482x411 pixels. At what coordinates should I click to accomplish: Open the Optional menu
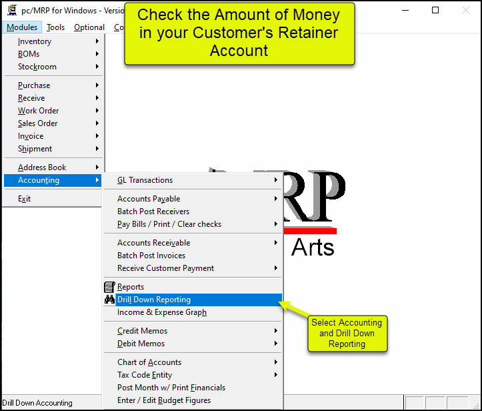89,27
